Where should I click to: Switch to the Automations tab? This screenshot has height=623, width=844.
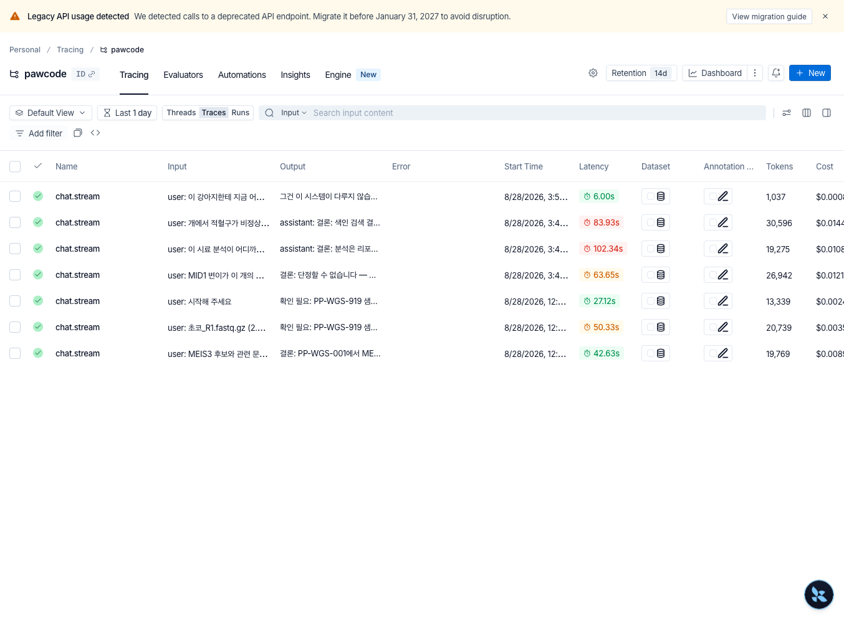pyautogui.click(x=242, y=75)
